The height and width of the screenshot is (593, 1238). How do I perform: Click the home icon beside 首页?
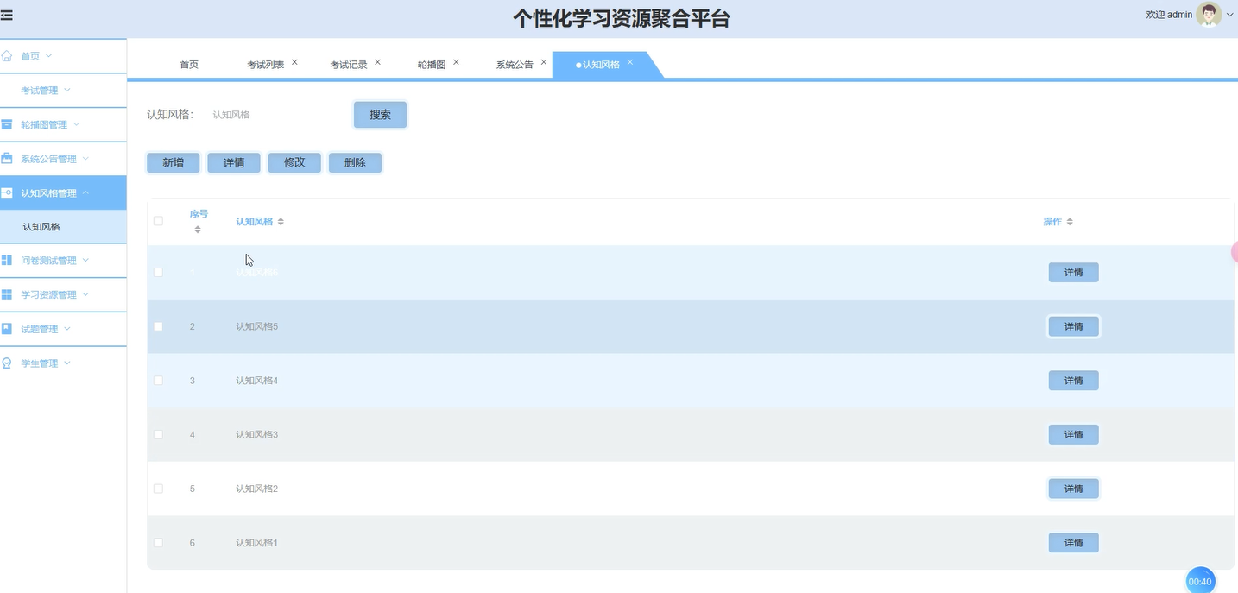point(7,56)
